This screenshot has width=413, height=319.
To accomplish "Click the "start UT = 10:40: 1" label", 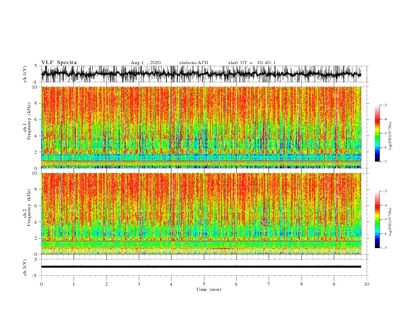I will (252, 63).
